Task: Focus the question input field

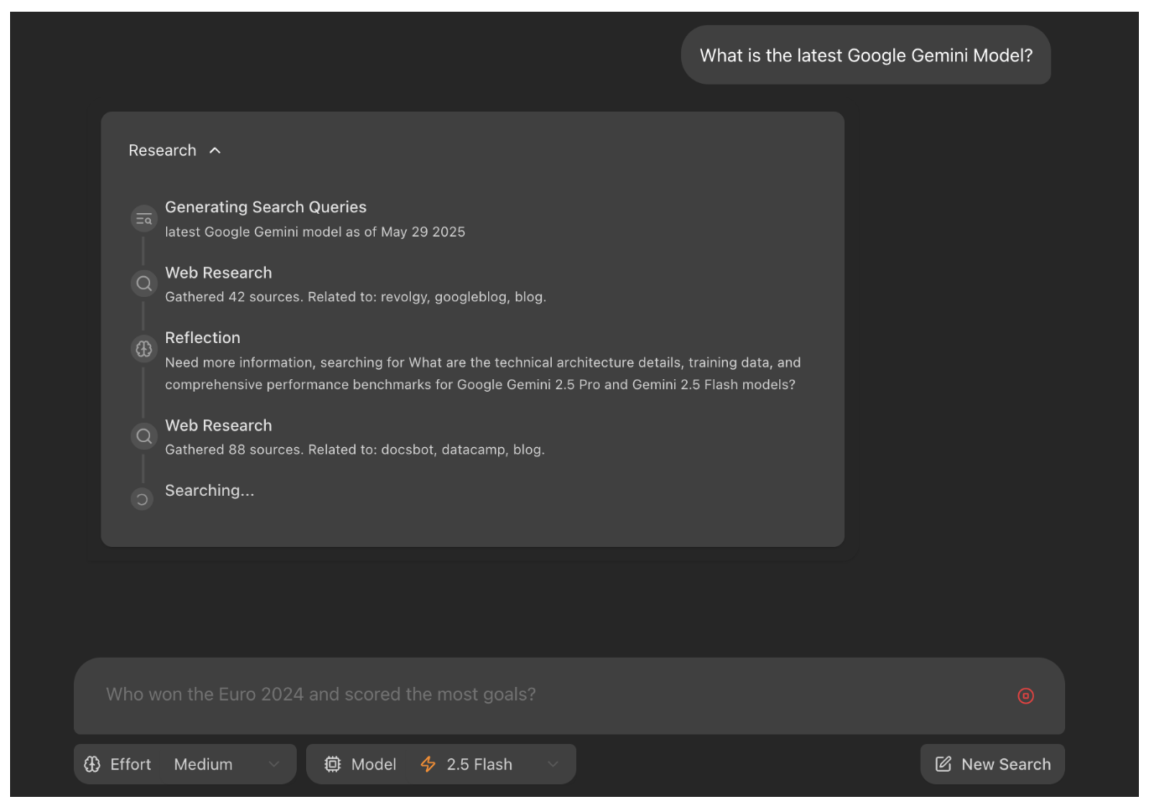Action: tap(537, 695)
